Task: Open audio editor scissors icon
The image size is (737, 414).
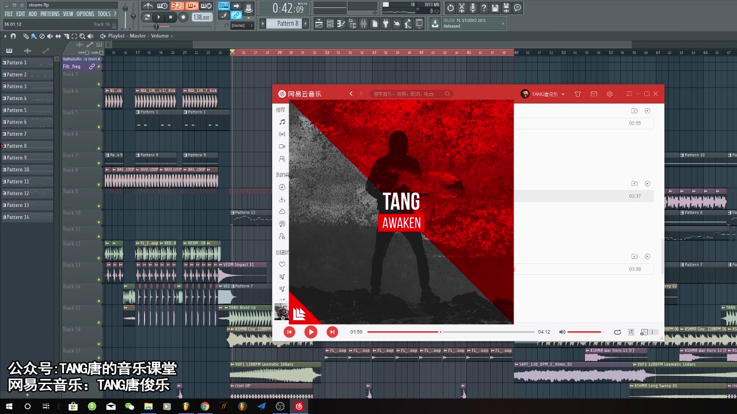Action: [x=462, y=8]
